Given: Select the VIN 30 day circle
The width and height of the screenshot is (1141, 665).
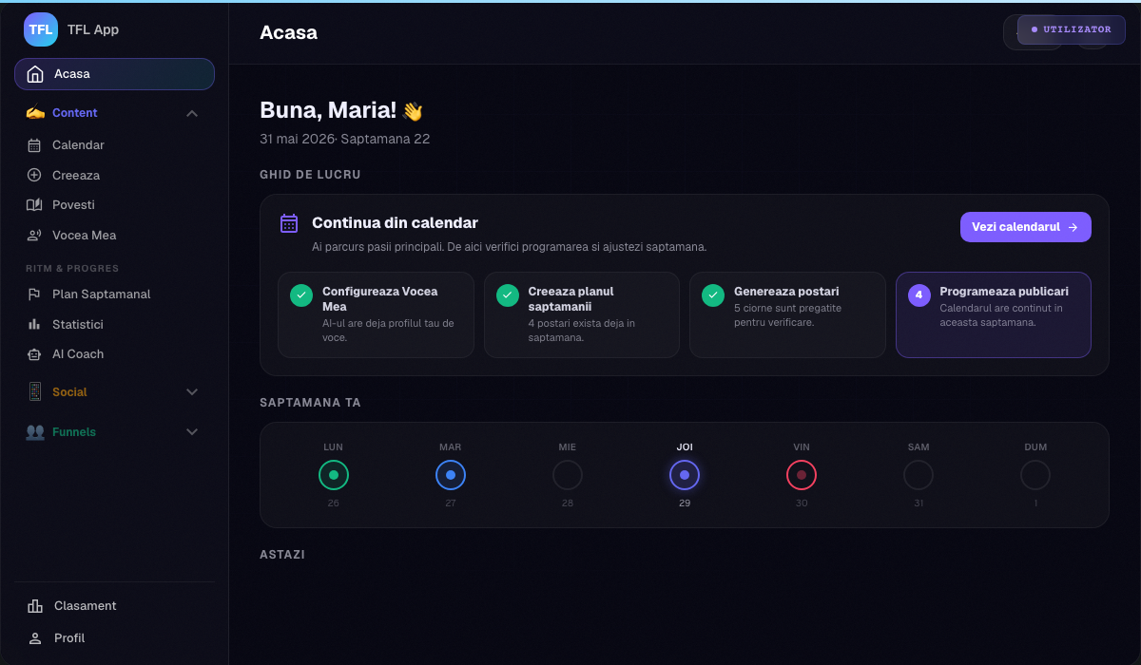Looking at the screenshot, I should pos(802,475).
